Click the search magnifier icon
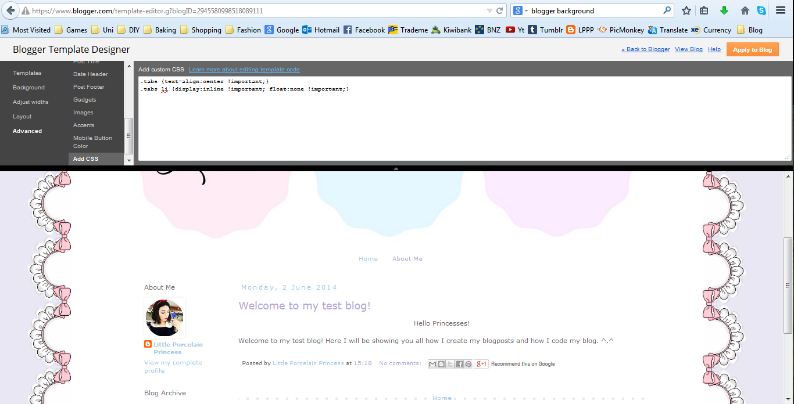 pyautogui.click(x=667, y=10)
